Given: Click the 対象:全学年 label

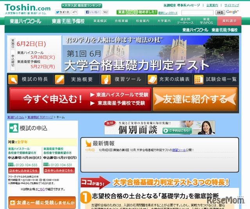Looking at the screenshot, I should tap(18, 142).
